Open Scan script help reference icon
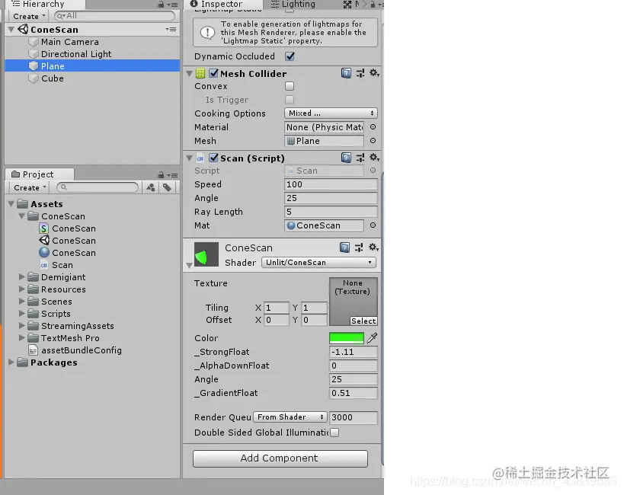Viewport: 624px width, 495px height. coord(346,158)
